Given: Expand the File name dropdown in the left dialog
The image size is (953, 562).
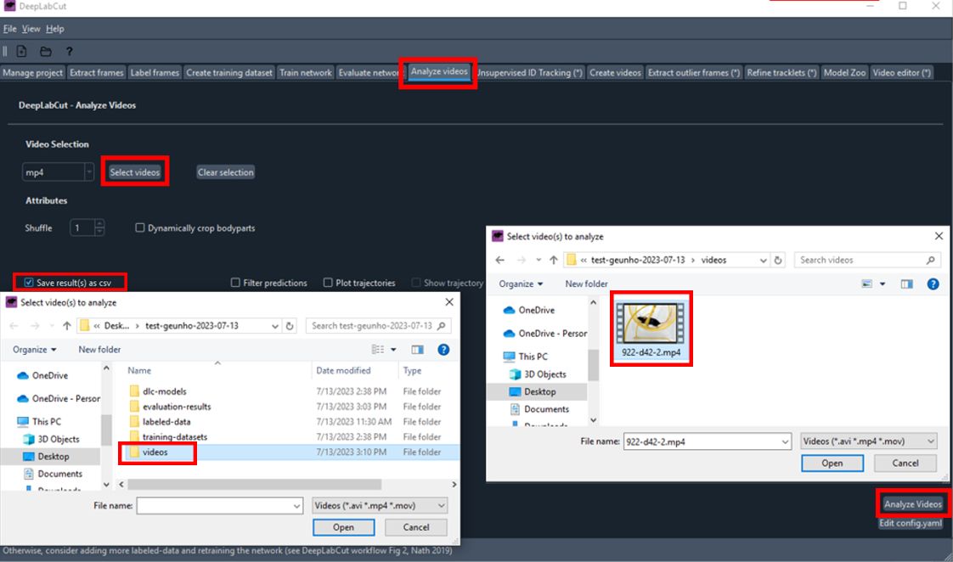Looking at the screenshot, I should click(x=296, y=505).
